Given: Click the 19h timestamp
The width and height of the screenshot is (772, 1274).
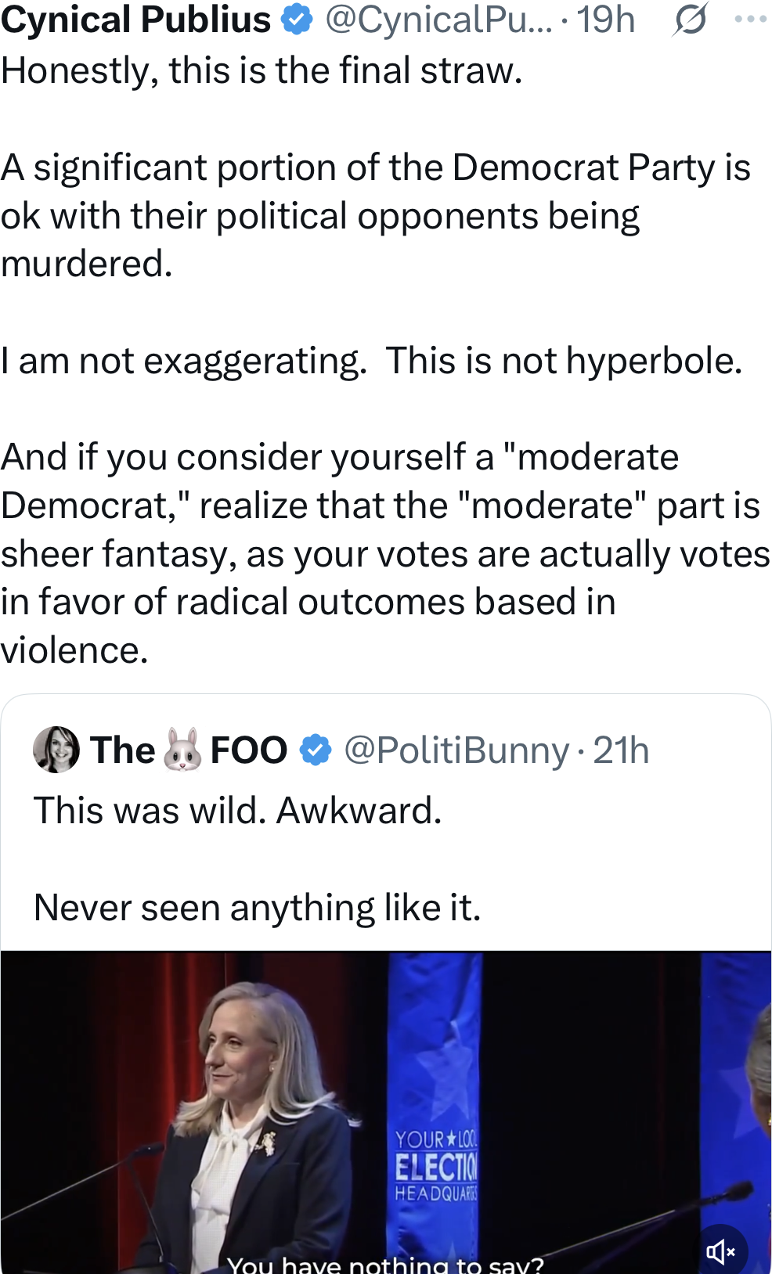Looking at the screenshot, I should pos(605,20).
